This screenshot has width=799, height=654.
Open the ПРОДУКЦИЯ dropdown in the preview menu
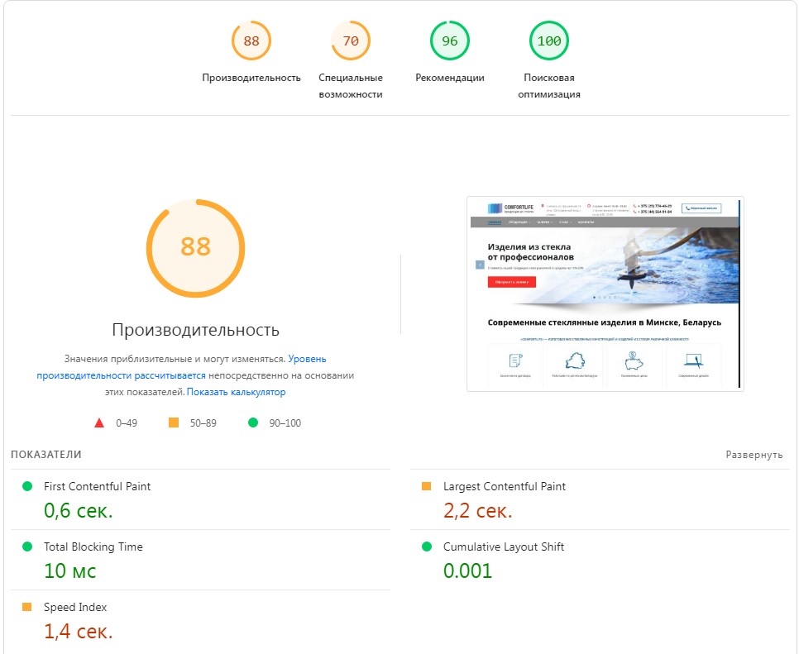[520, 222]
